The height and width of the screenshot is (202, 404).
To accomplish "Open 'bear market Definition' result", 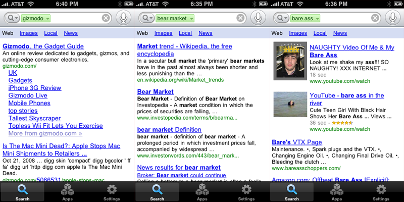I will pyautogui.click(x=169, y=130).
